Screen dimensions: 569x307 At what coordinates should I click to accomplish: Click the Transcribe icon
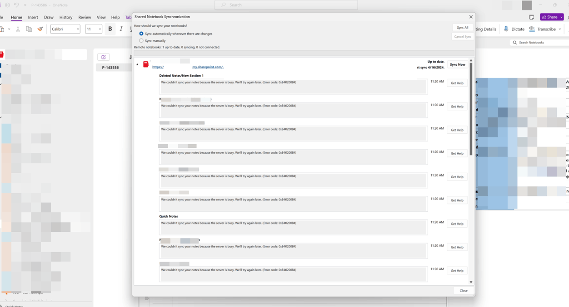pyautogui.click(x=532, y=29)
